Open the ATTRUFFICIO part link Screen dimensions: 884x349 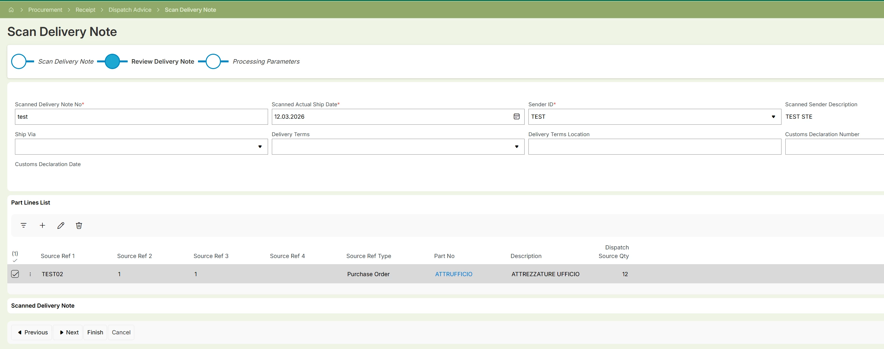pyautogui.click(x=453, y=274)
